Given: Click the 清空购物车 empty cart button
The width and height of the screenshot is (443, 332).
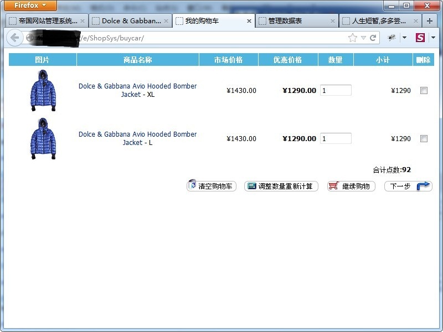Looking at the screenshot, I should coord(212,186).
